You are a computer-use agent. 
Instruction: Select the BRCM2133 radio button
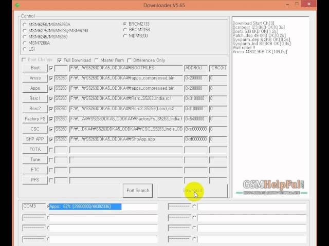point(125,24)
